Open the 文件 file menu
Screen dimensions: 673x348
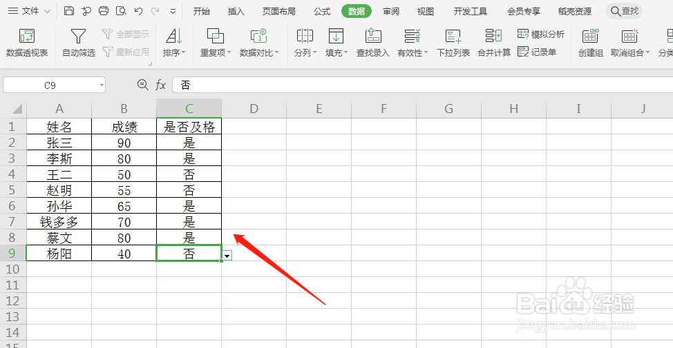click(29, 11)
